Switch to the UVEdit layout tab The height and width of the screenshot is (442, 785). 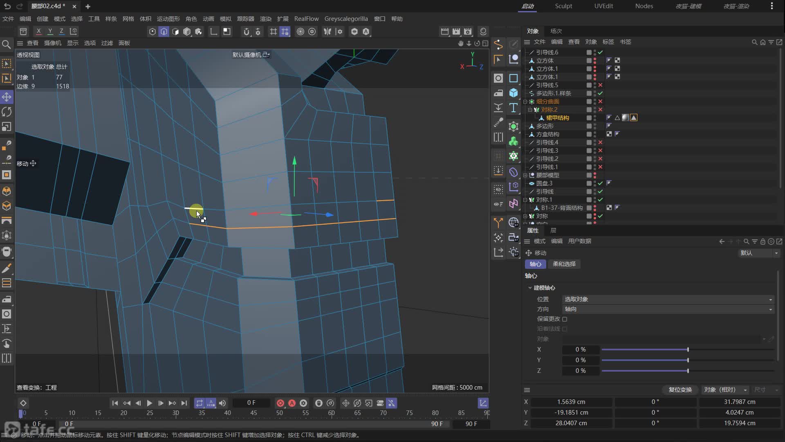pyautogui.click(x=603, y=6)
